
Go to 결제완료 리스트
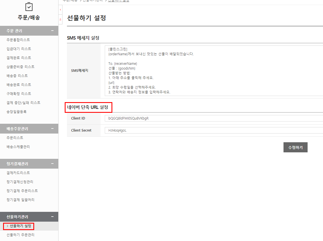(19, 58)
